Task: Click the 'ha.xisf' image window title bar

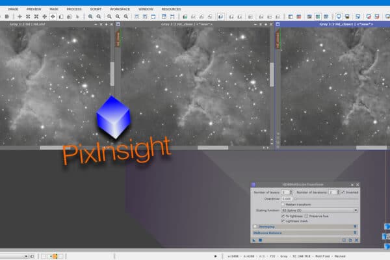Action: [57, 24]
